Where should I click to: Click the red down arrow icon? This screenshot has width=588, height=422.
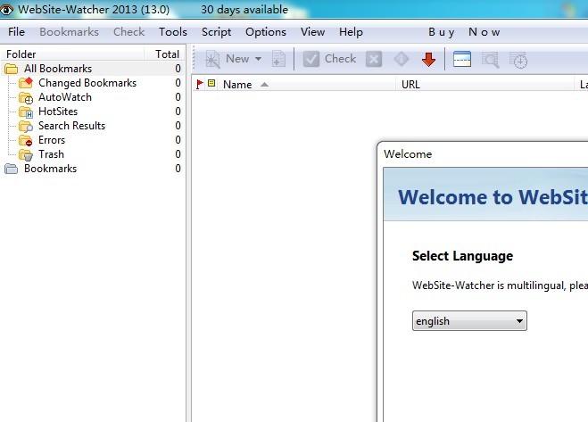(428, 59)
